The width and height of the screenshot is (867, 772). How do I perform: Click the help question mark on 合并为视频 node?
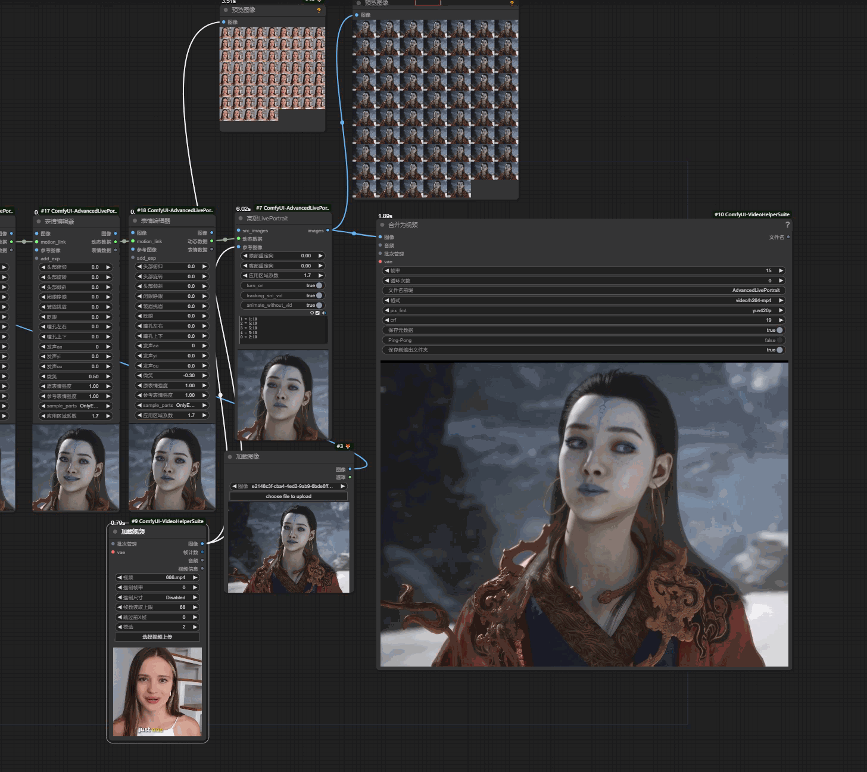[x=787, y=225]
